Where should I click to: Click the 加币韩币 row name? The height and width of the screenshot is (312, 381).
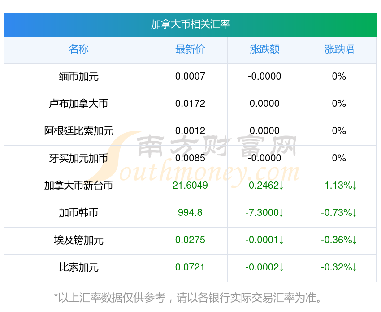pyautogui.click(x=79, y=213)
